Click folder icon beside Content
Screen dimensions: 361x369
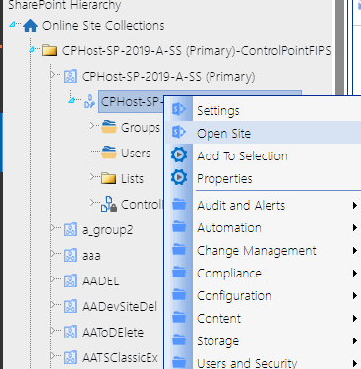(x=179, y=318)
